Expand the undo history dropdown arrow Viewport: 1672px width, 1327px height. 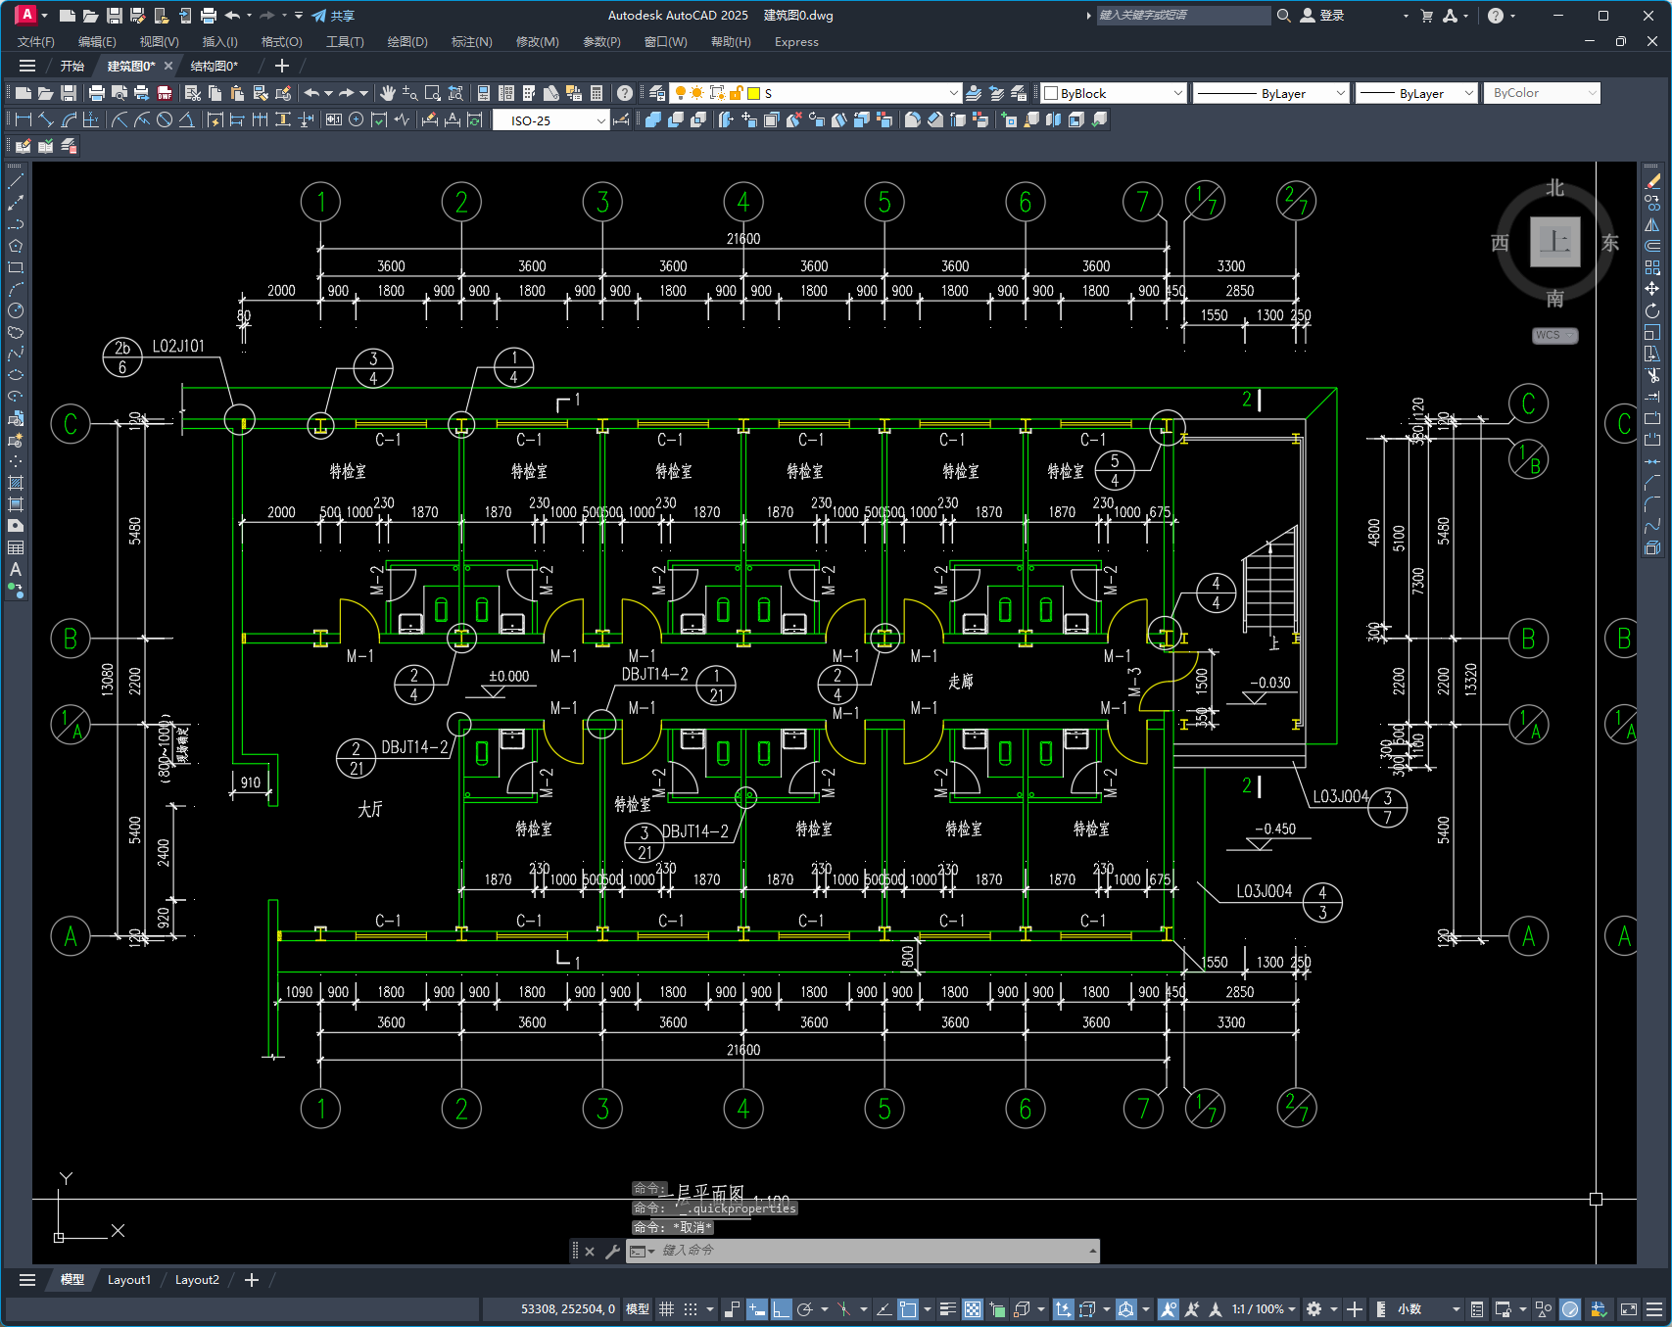[x=328, y=93]
